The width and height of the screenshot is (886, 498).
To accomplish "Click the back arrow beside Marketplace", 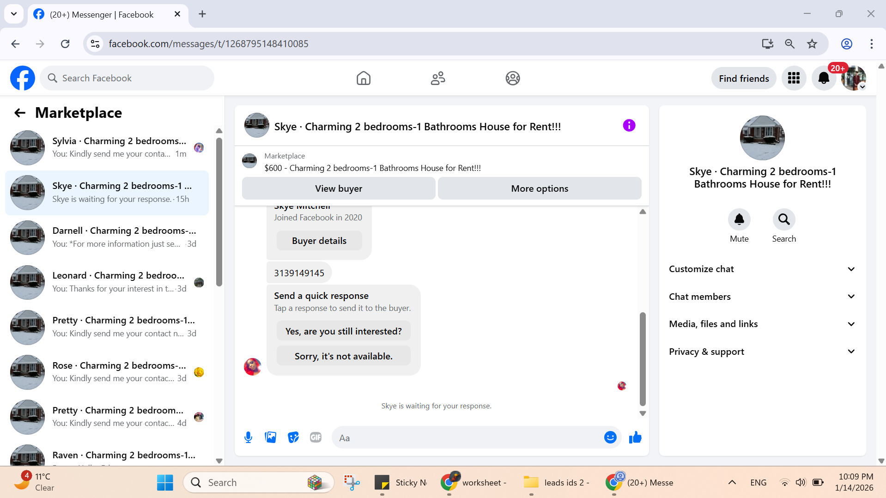I will 19,113.
